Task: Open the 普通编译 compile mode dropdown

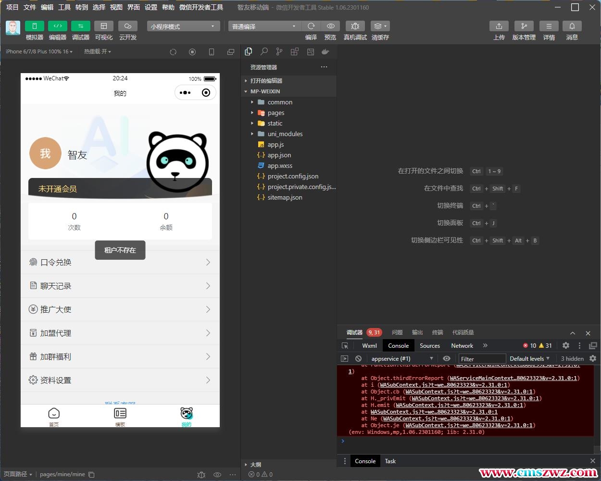Action: coord(263,26)
